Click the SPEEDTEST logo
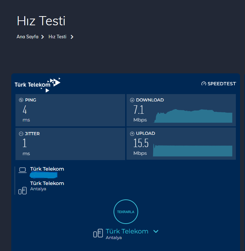245x251 pixels. 219,84
